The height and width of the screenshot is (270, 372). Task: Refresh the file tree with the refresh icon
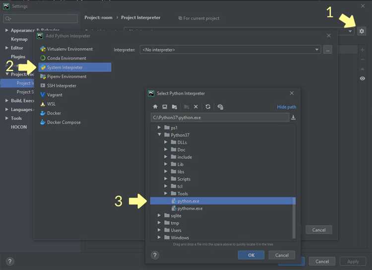click(208, 107)
